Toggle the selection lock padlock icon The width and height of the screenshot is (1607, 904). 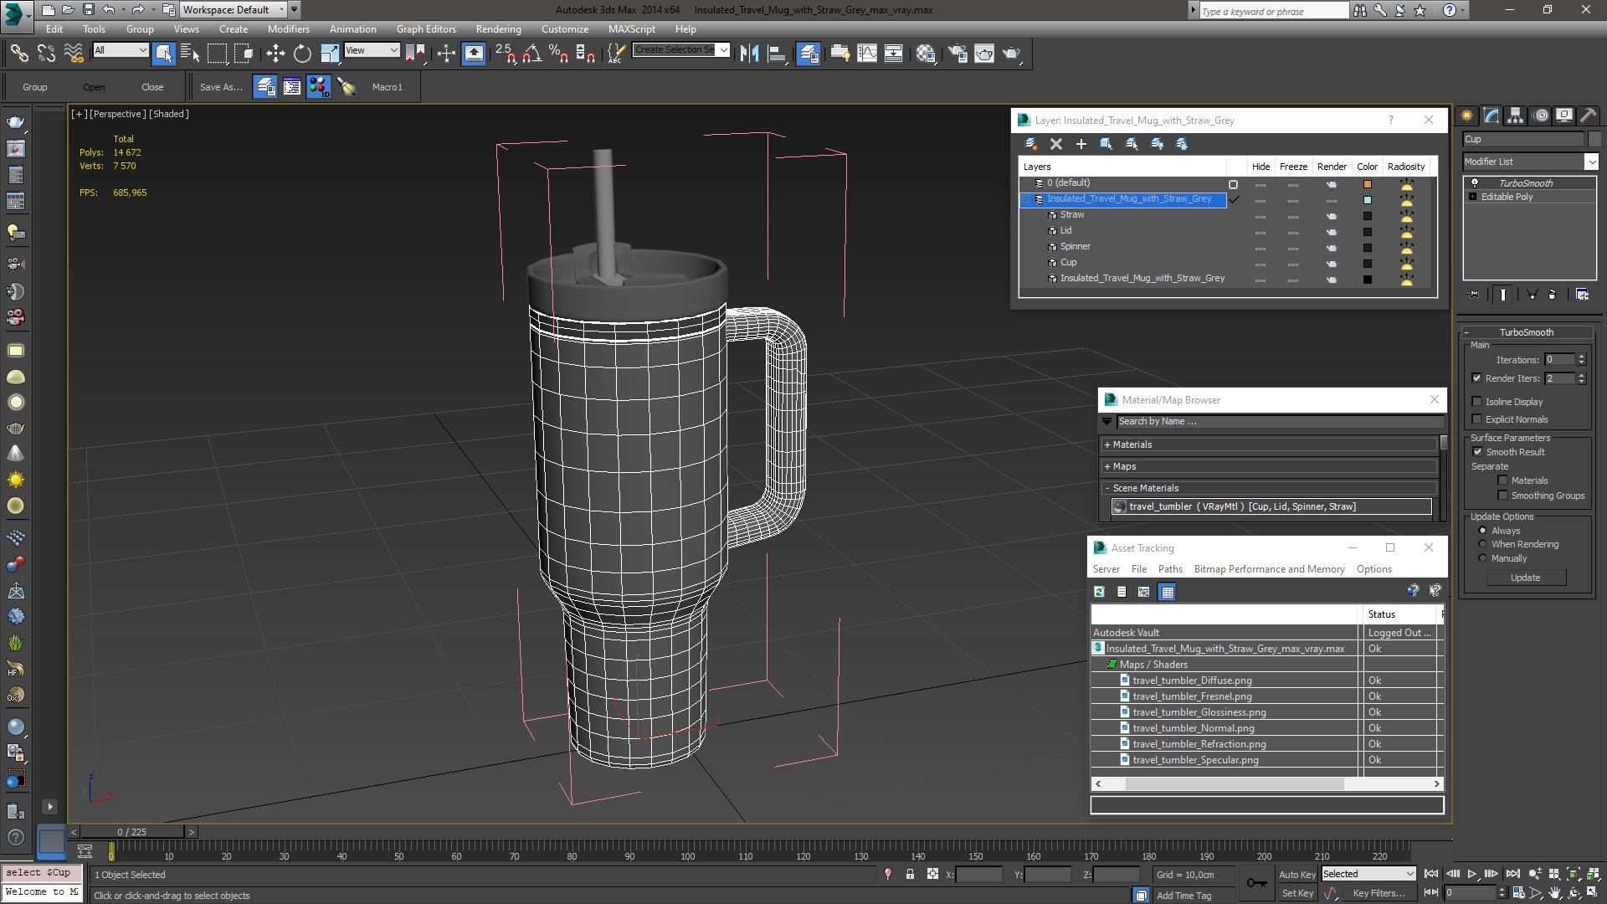click(910, 874)
